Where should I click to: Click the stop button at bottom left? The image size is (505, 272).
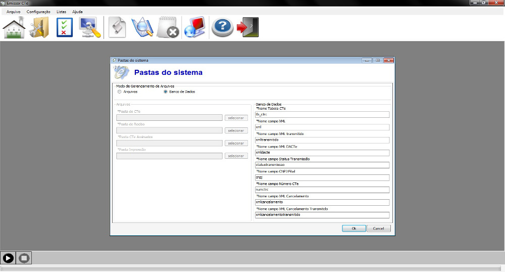[x=24, y=258]
